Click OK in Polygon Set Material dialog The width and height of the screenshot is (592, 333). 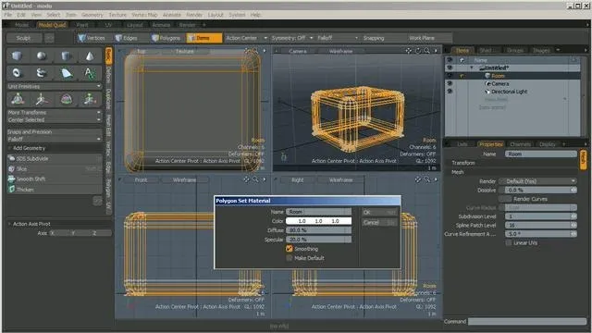pos(379,212)
